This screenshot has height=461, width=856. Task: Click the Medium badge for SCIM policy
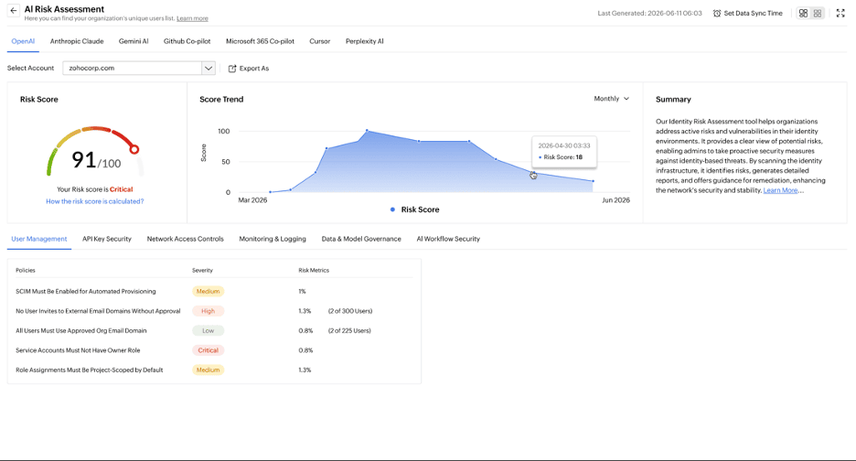click(x=208, y=292)
